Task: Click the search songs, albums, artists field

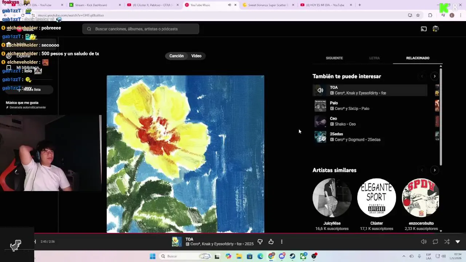Action: point(141,29)
